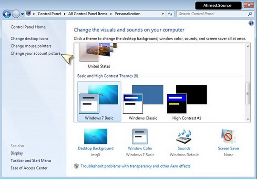Open the Help question mark icon
Screen dimensions: 257x179
coord(251,23)
